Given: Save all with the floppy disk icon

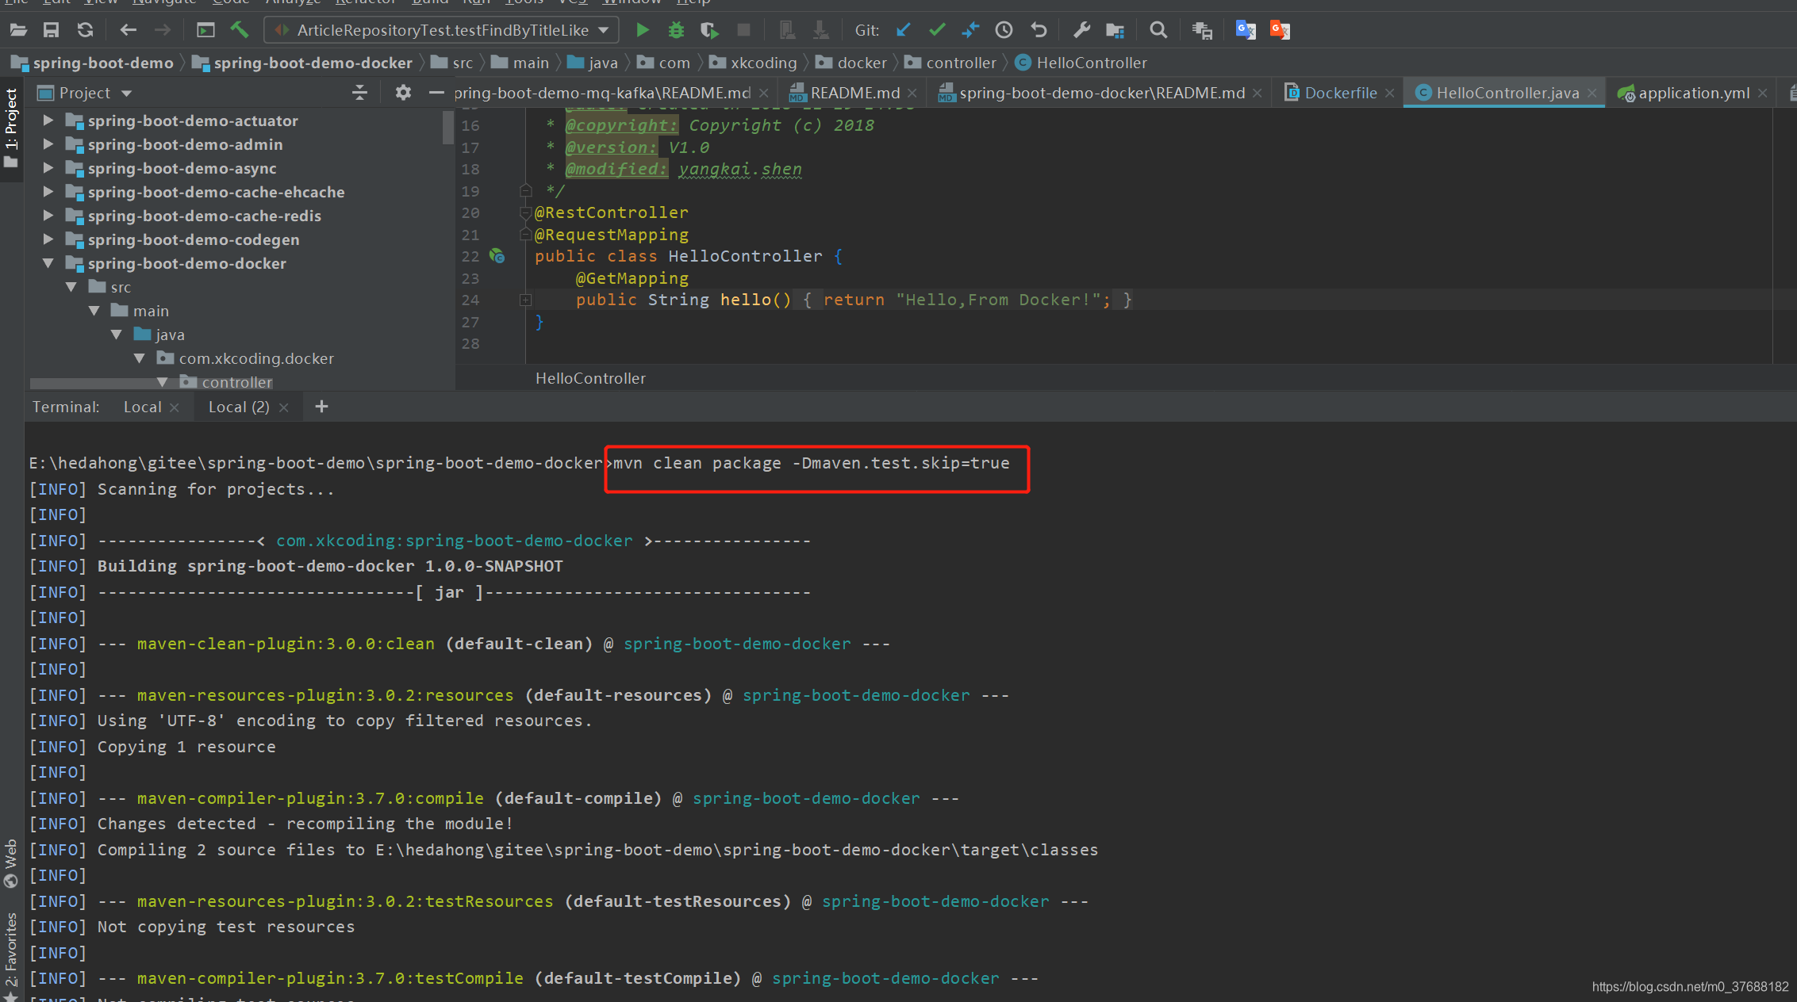Looking at the screenshot, I should [52, 30].
